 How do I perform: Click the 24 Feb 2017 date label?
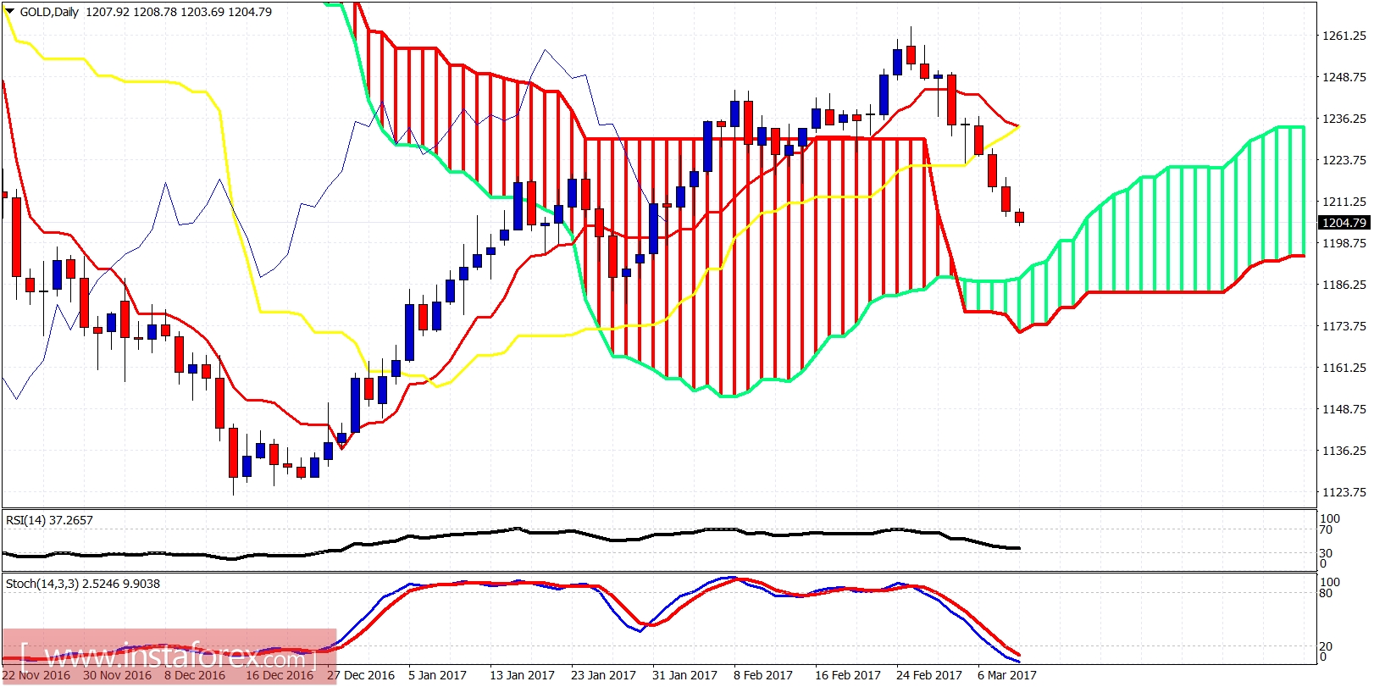tap(929, 675)
